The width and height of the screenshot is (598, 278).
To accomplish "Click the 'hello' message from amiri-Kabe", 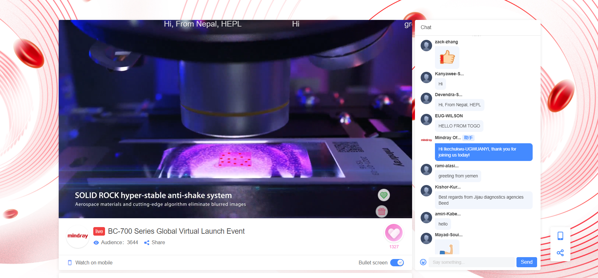I will 443,224.
